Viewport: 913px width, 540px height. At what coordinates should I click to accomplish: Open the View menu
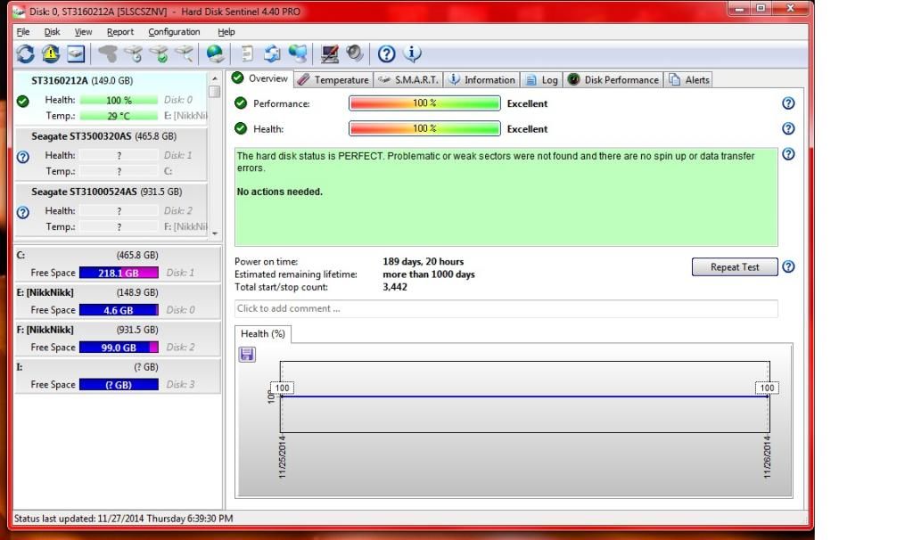pos(83,32)
